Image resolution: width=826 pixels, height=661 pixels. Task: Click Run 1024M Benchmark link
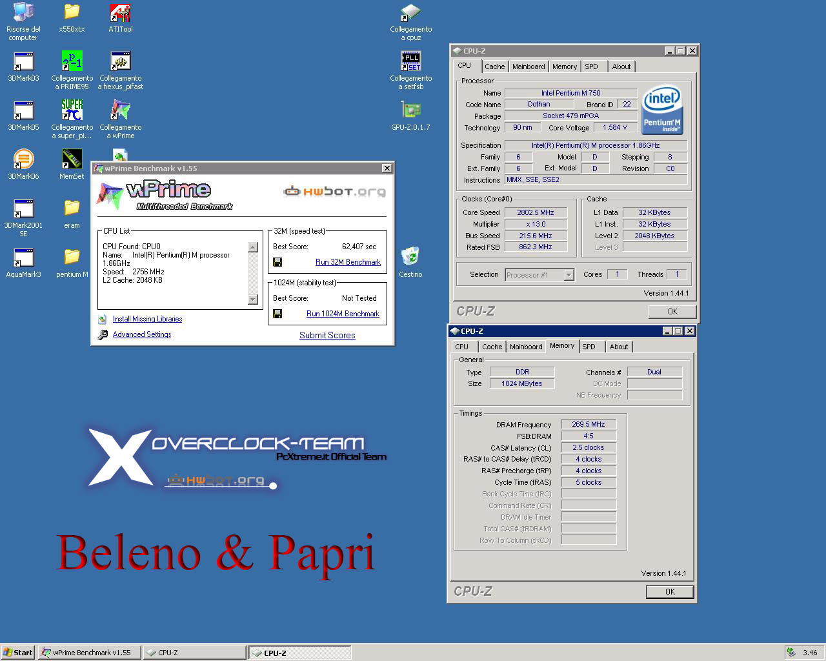343,314
